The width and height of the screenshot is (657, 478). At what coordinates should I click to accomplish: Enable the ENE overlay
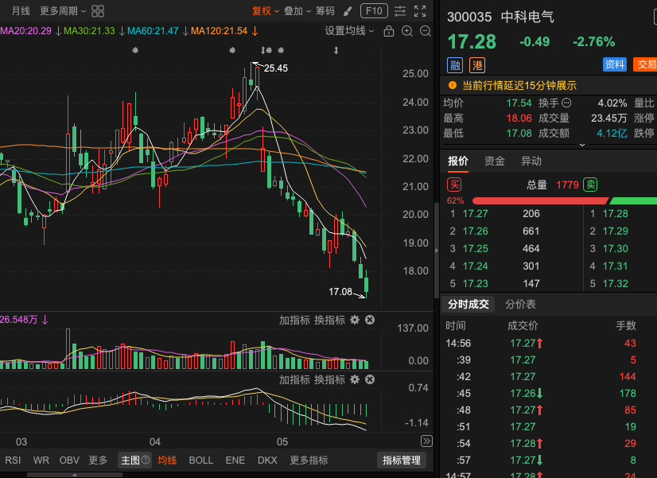(235, 460)
